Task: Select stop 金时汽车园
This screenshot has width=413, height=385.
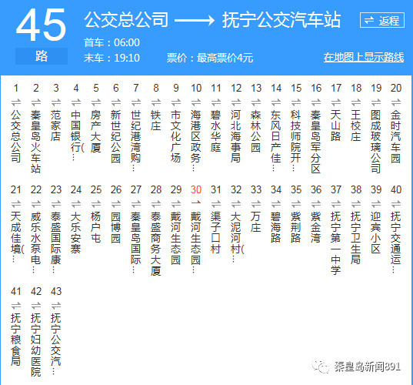Action: pyautogui.click(x=396, y=136)
